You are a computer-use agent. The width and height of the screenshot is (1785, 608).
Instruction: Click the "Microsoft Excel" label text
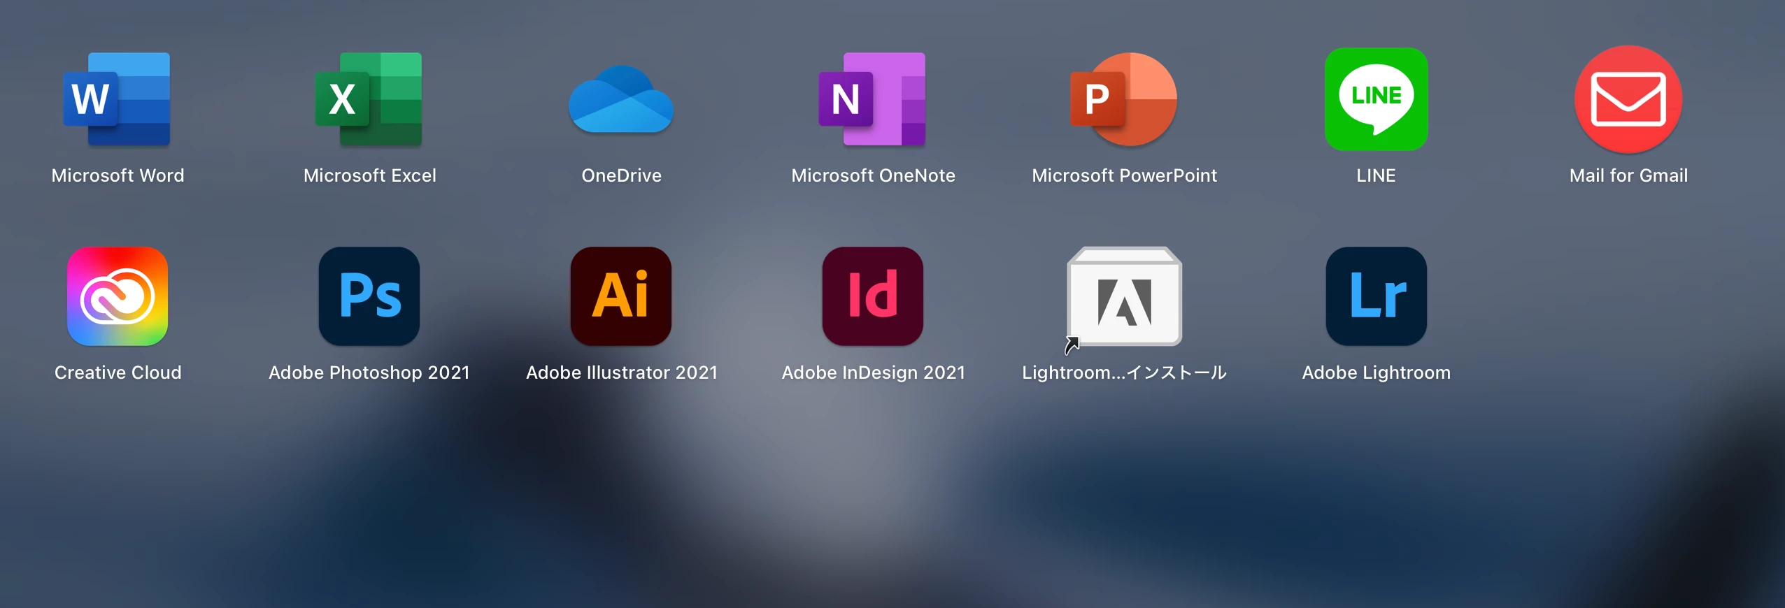(369, 175)
